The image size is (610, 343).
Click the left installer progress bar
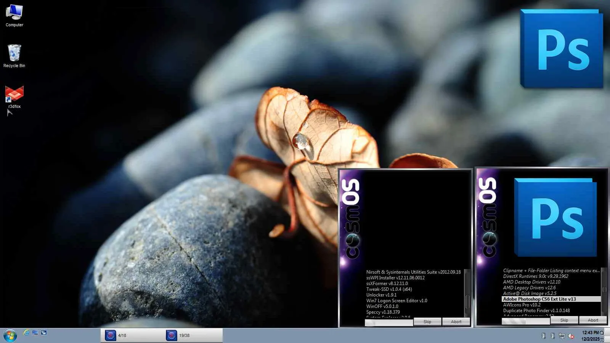(x=389, y=323)
